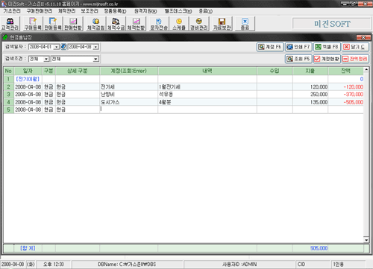Click the 135,000 expense cell
Viewport: 373px width, 269px height.
point(310,102)
